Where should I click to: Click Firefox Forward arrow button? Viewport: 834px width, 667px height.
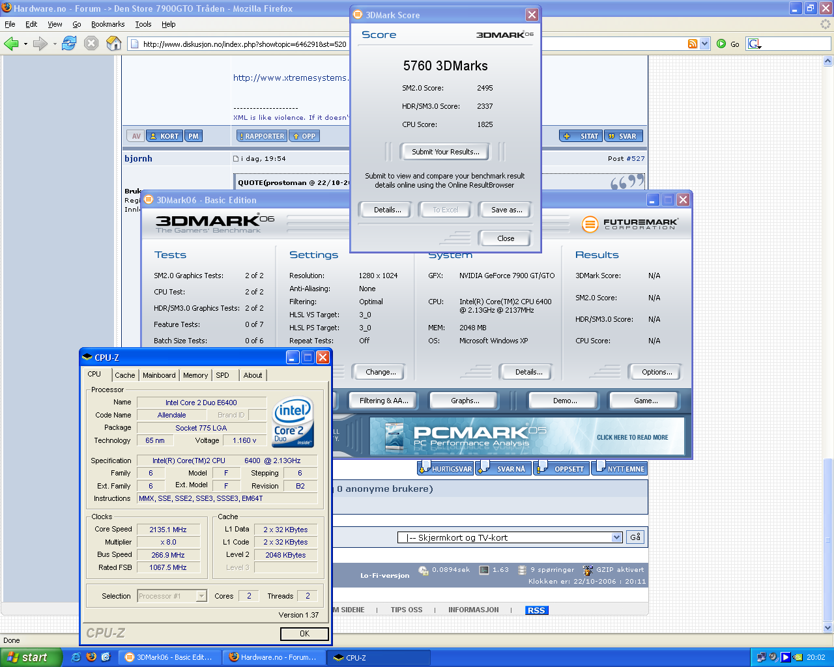[40, 44]
